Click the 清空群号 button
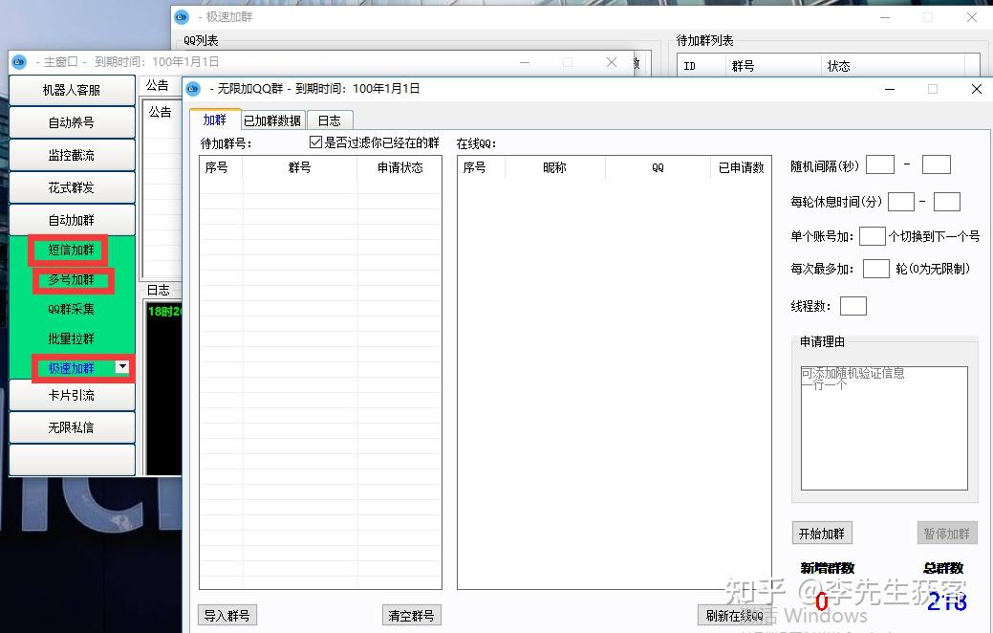Screen dimensions: 993x633 coord(412,615)
